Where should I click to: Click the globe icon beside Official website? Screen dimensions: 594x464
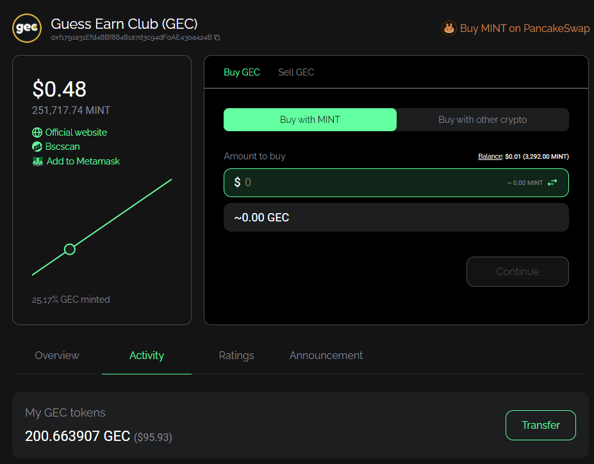pyautogui.click(x=37, y=132)
